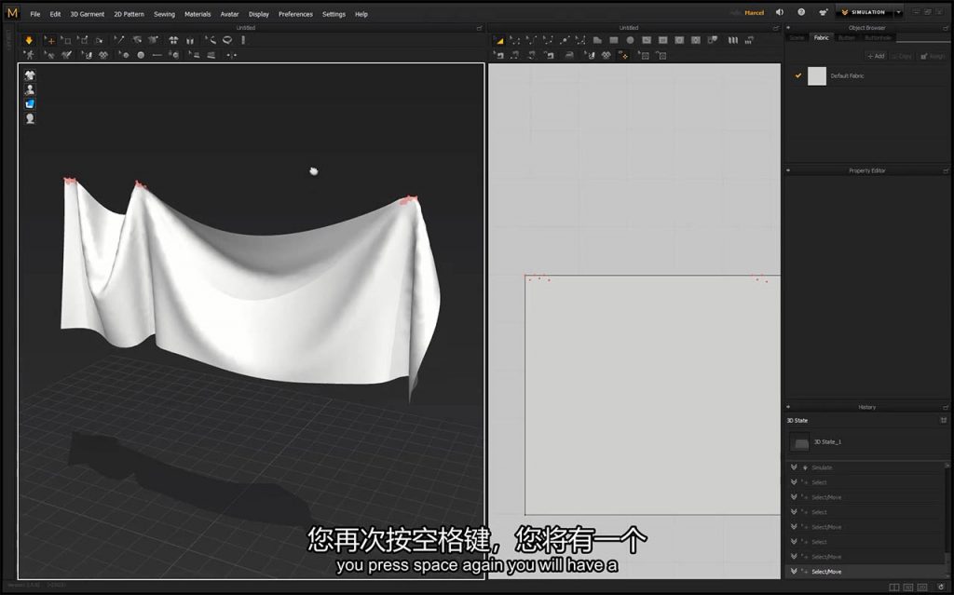The height and width of the screenshot is (595, 954).
Task: Click the Copy button in Object Browser
Action: [902, 56]
